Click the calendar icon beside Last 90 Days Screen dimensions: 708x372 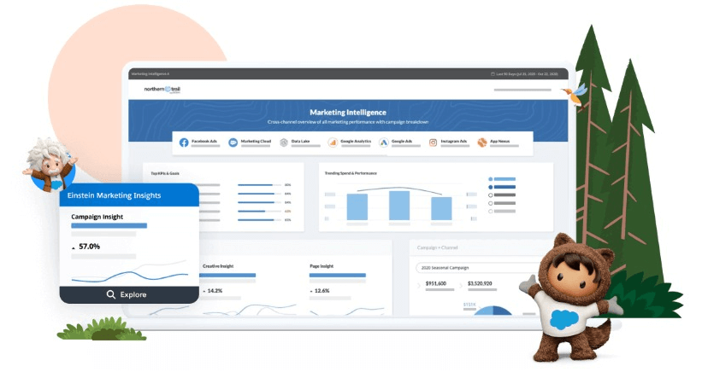pos(493,74)
